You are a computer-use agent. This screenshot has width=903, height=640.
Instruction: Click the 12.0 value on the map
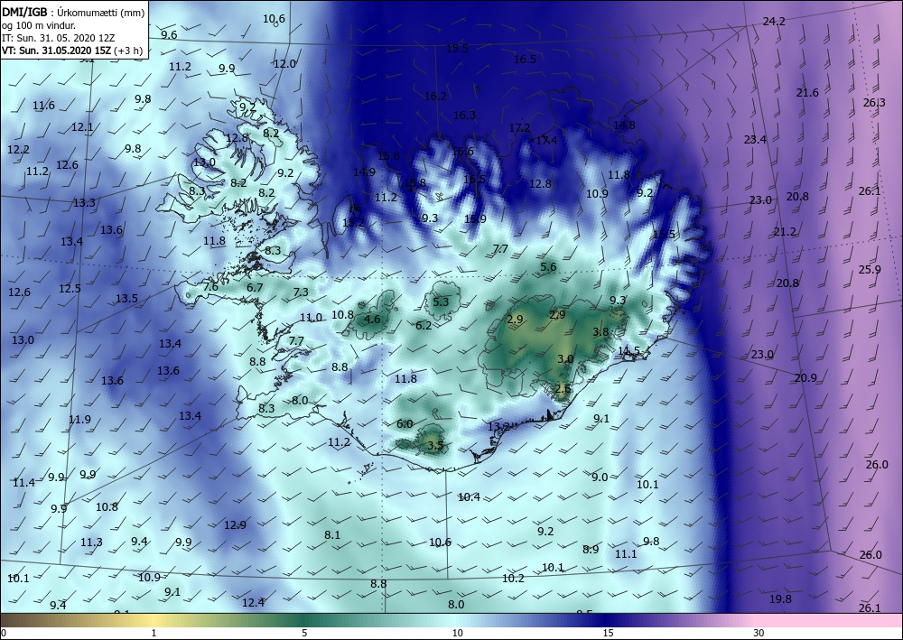click(284, 63)
